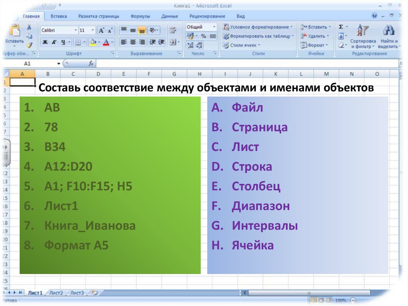Align text to middle of cell

[133, 30]
